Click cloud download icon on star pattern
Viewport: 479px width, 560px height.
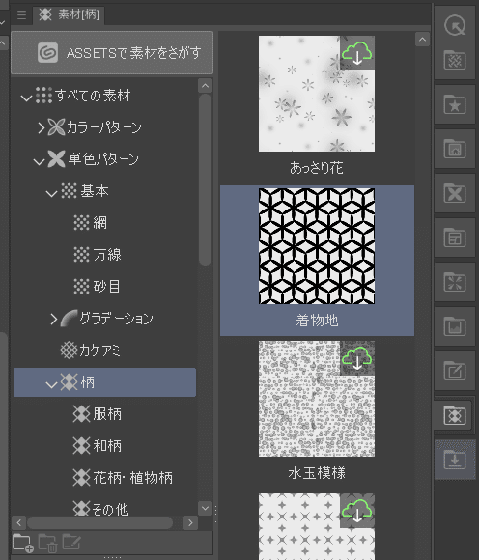tap(357, 511)
